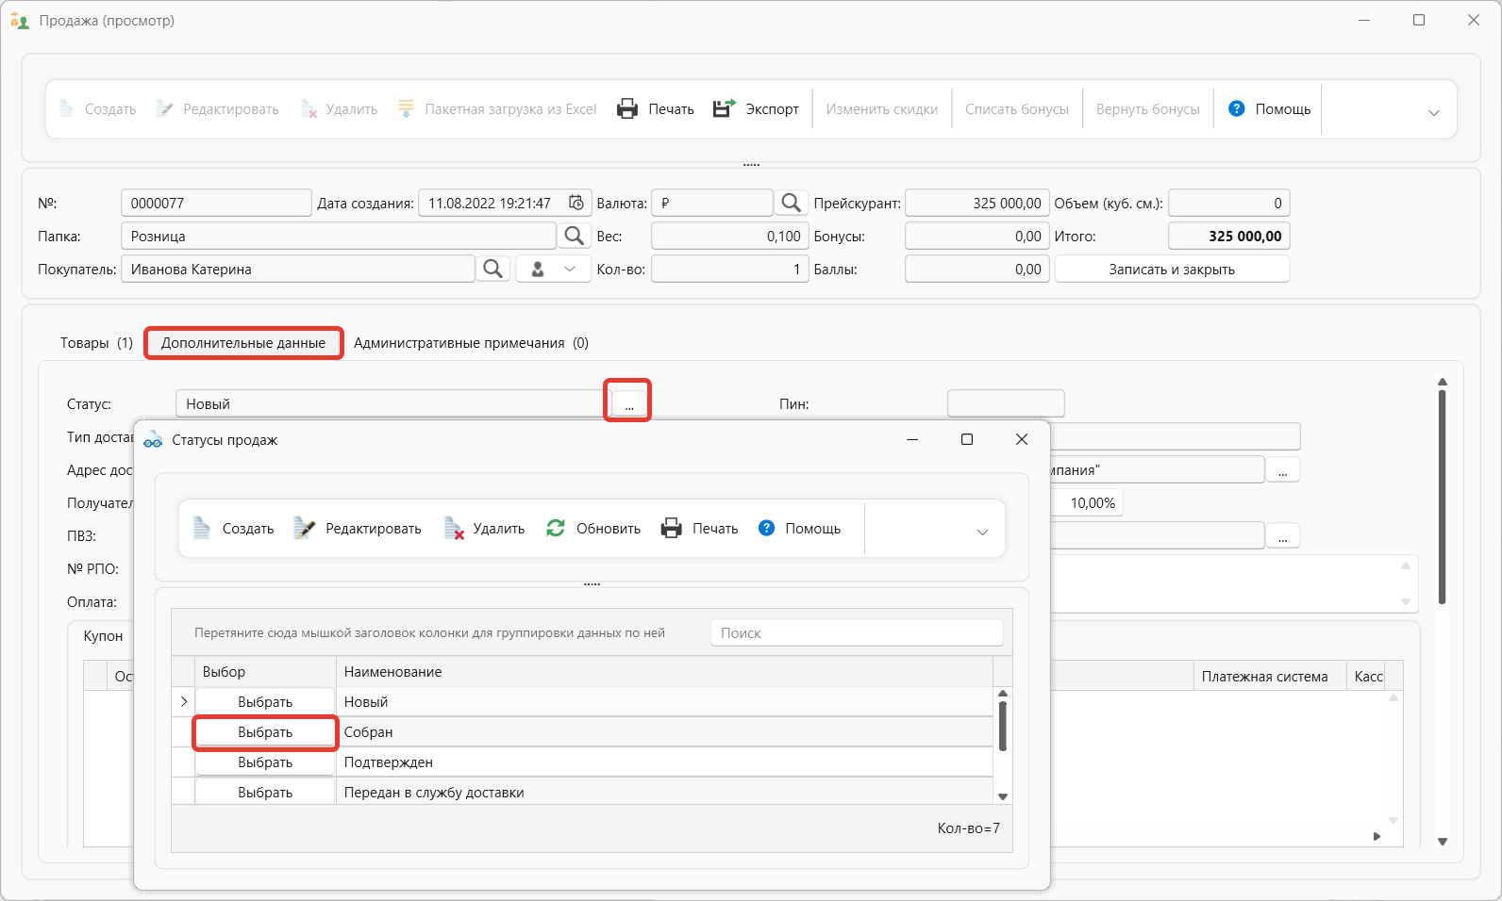
Task: Click the Валюта field showing ₽
Action: [712, 203]
